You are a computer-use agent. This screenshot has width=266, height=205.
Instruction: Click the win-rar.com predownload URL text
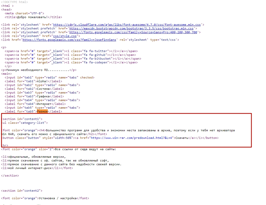pyautogui.click(x=132, y=138)
